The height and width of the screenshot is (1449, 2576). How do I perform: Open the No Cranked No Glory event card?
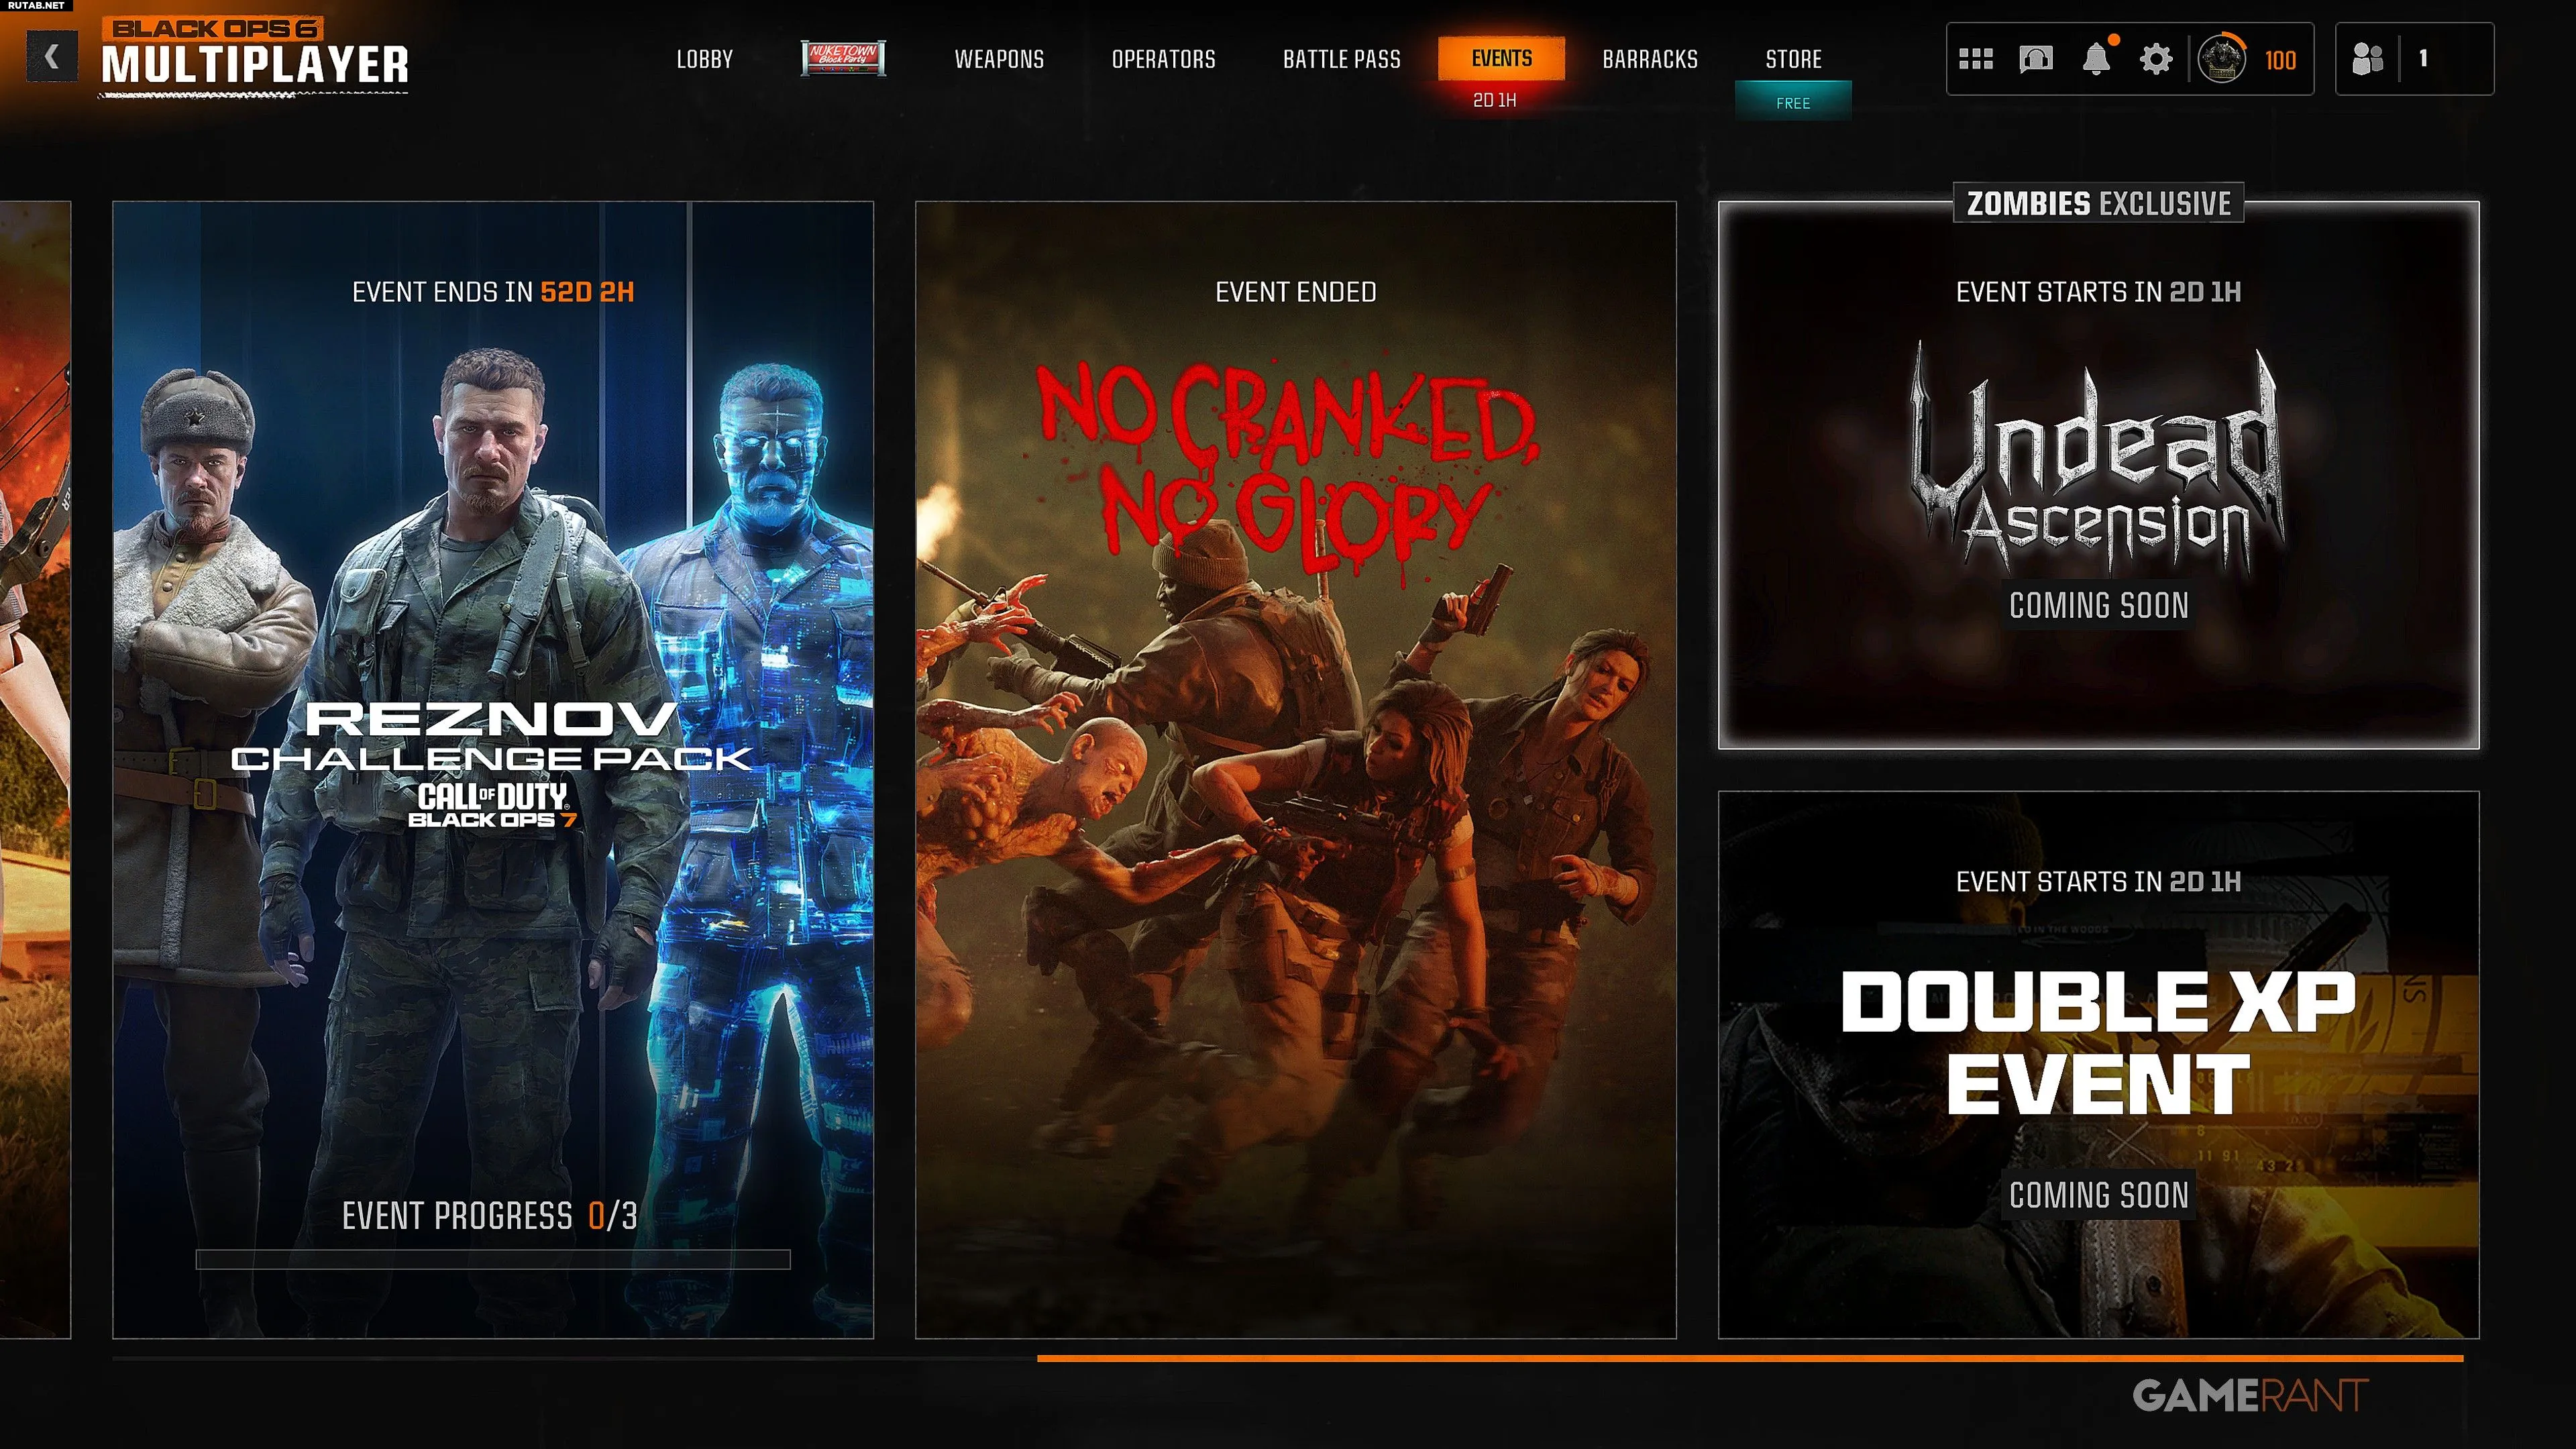(x=1295, y=770)
